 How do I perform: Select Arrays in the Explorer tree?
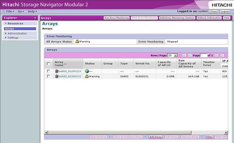[x=20, y=29]
